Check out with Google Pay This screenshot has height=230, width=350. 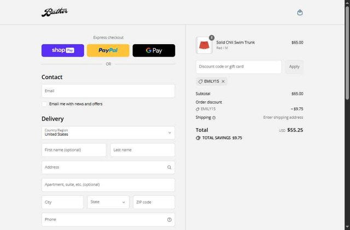click(x=154, y=50)
